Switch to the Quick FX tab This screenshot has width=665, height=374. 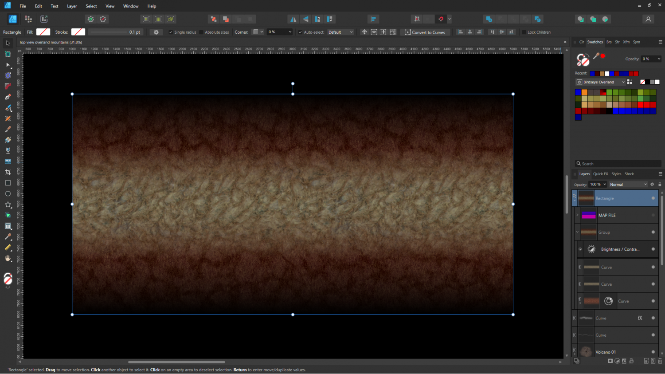(x=601, y=174)
